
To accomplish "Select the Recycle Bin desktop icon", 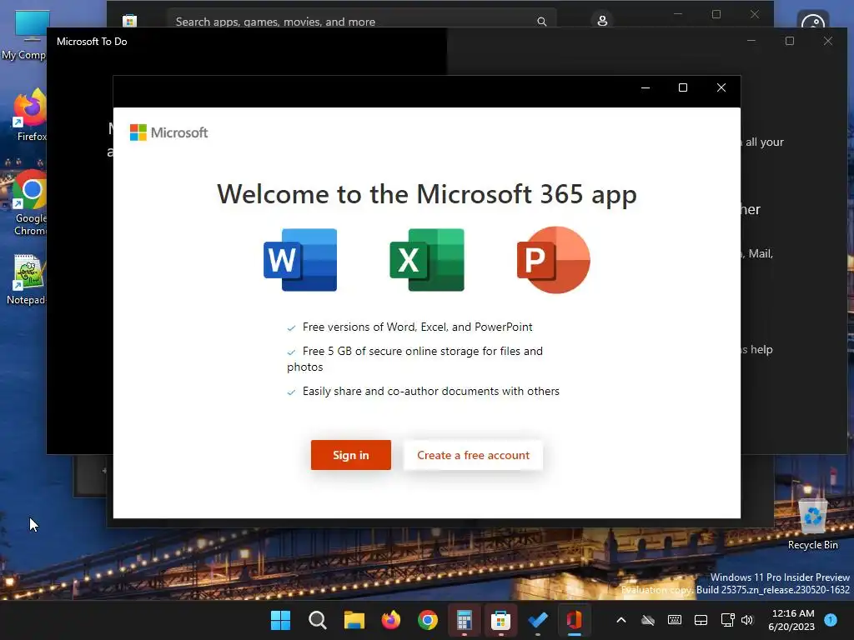I will coord(812,523).
